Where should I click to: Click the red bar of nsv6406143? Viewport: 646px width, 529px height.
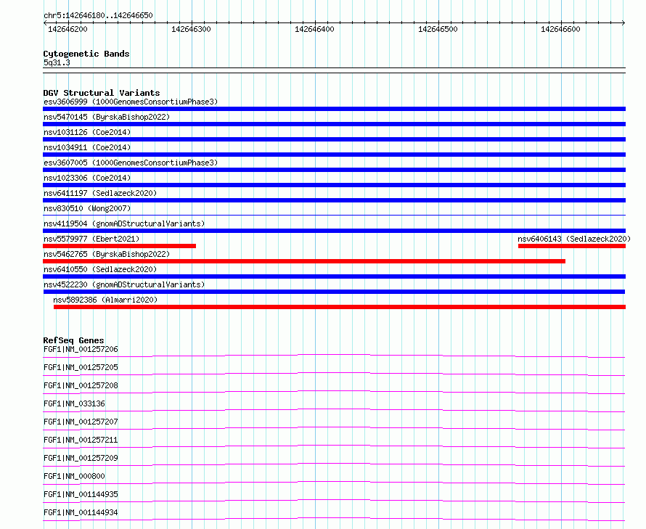(572, 246)
